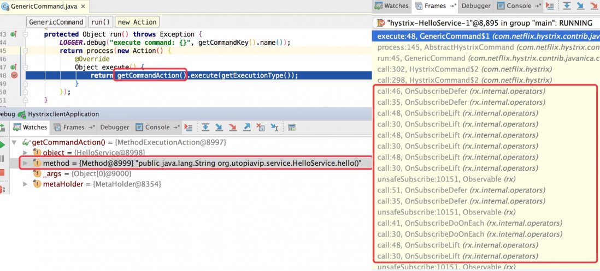The width and height of the screenshot is (600, 271).
Task: Expand the metaHolder variable node
Action: (x=26, y=184)
